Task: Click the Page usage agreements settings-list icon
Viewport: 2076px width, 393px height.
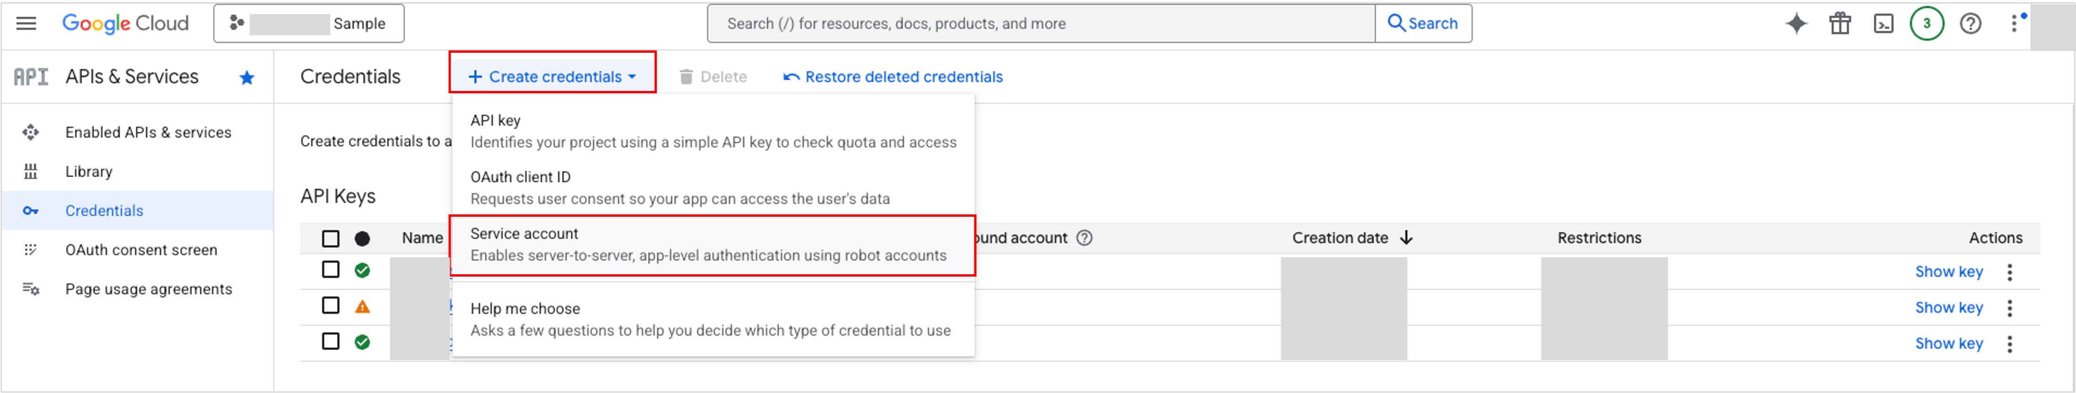Action: [31, 289]
